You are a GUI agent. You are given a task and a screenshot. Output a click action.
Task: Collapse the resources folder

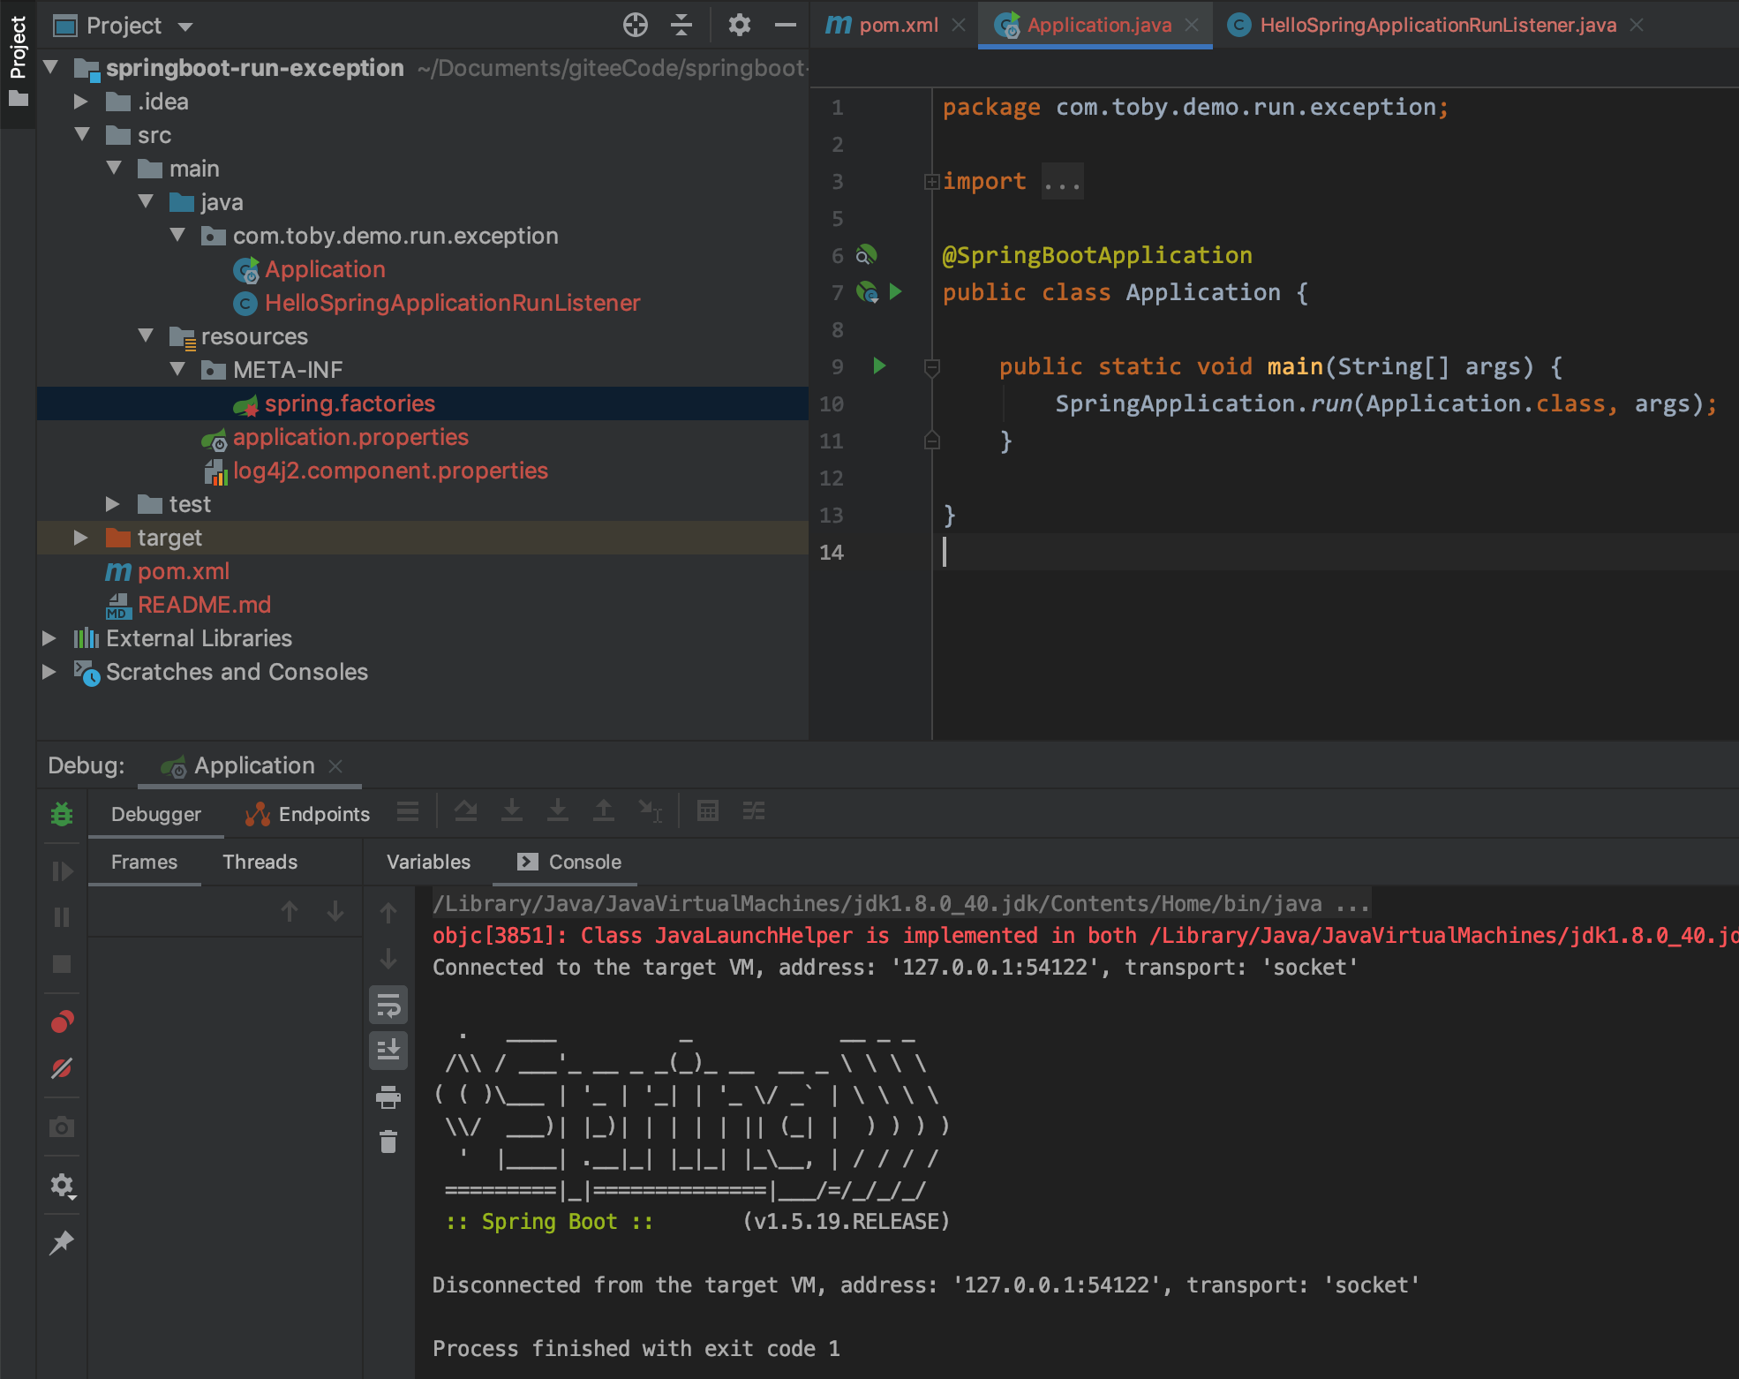pyautogui.click(x=146, y=335)
